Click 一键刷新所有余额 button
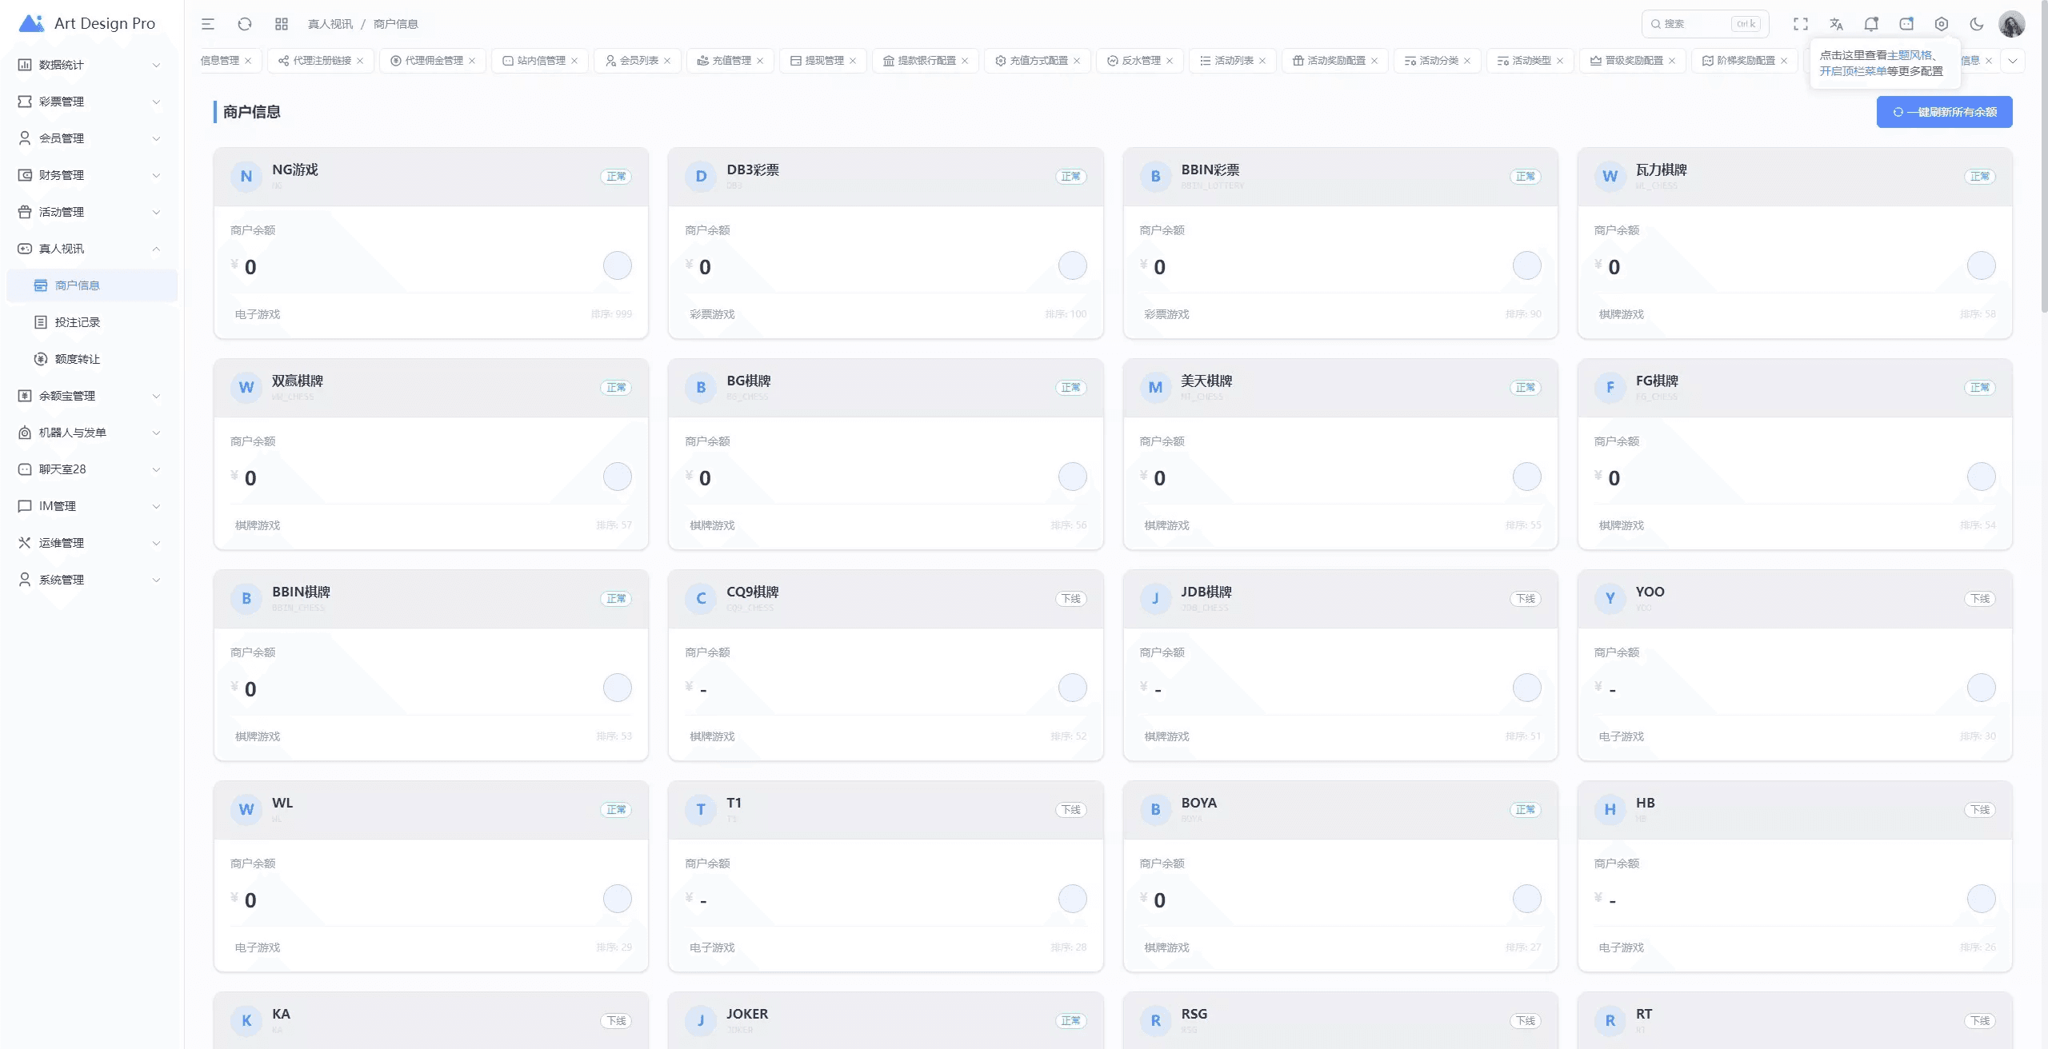 [x=1944, y=112]
